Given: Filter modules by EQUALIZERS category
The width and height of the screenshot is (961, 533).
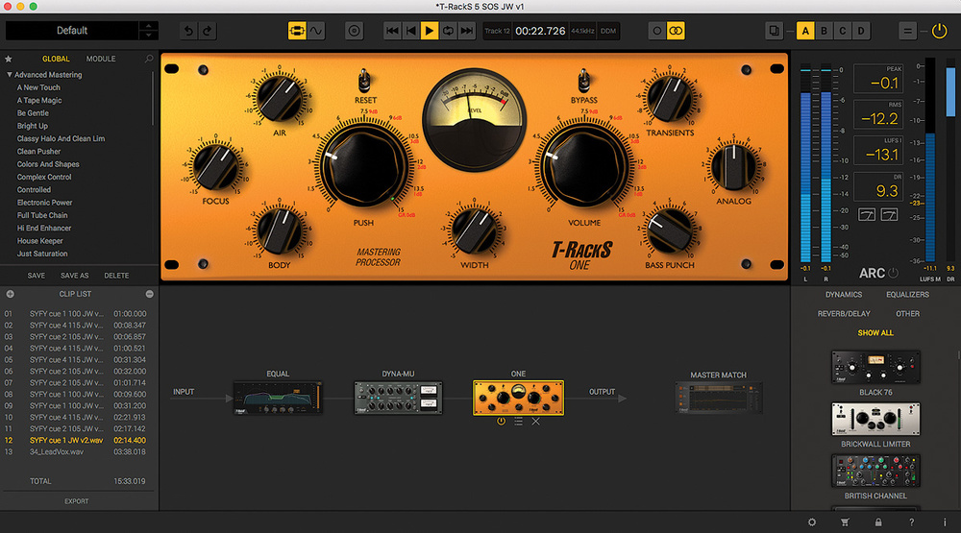Looking at the screenshot, I should pyautogui.click(x=906, y=295).
